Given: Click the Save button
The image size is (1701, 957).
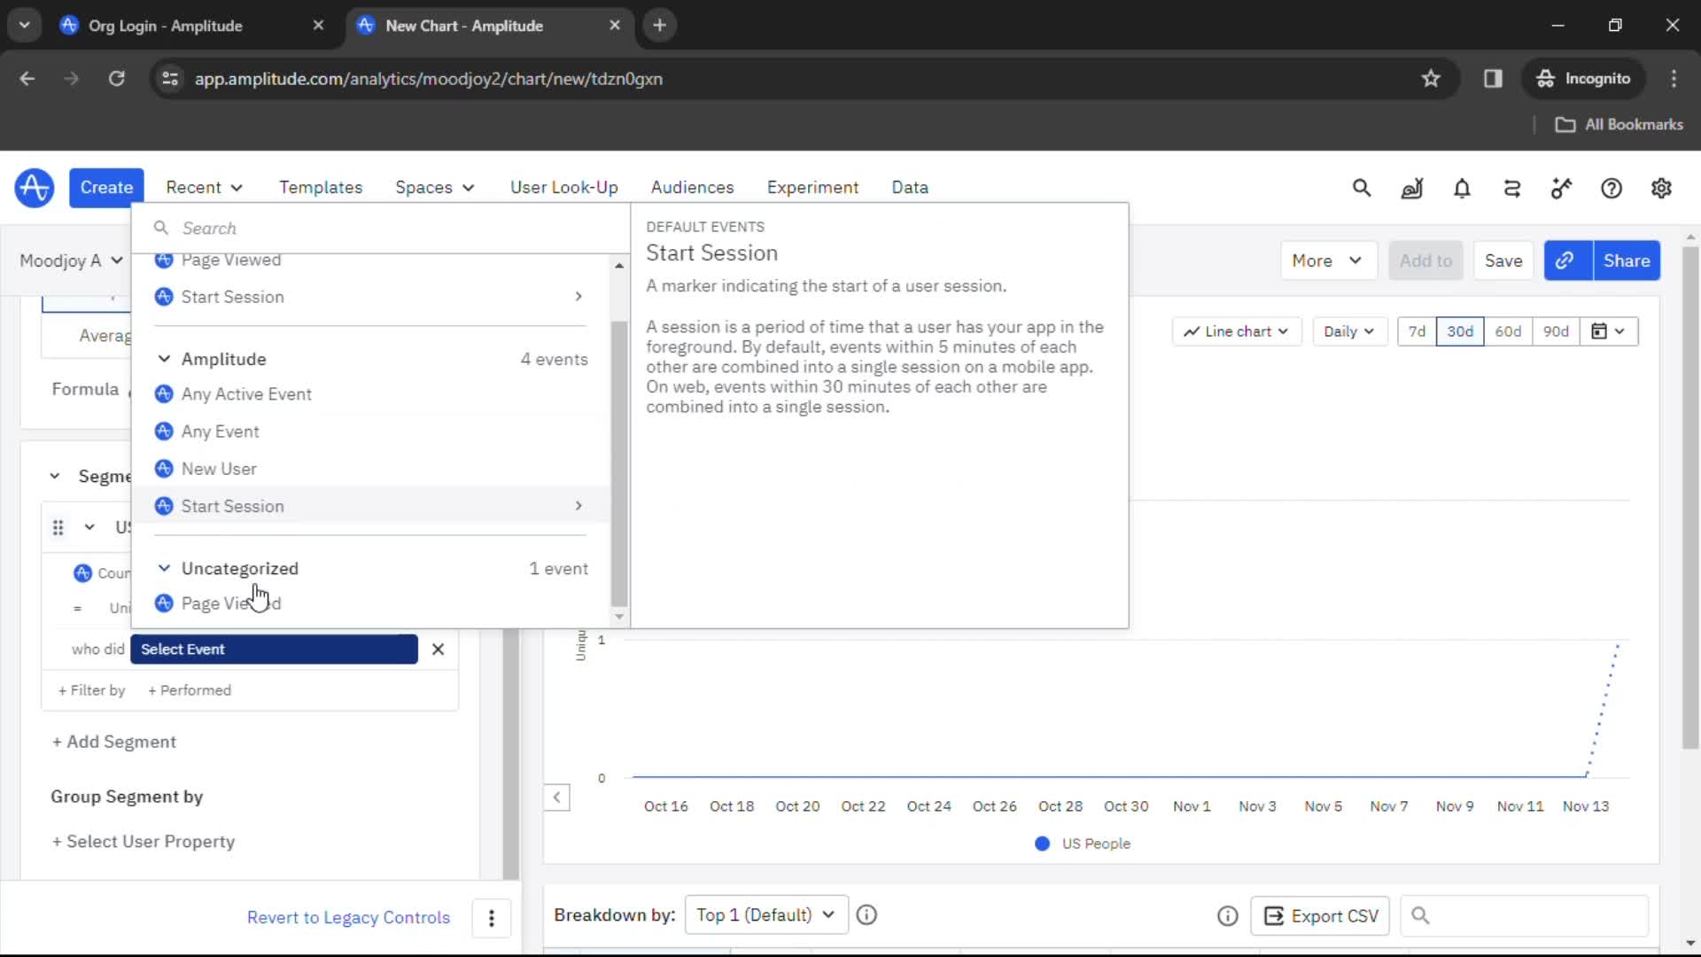Looking at the screenshot, I should point(1503,260).
